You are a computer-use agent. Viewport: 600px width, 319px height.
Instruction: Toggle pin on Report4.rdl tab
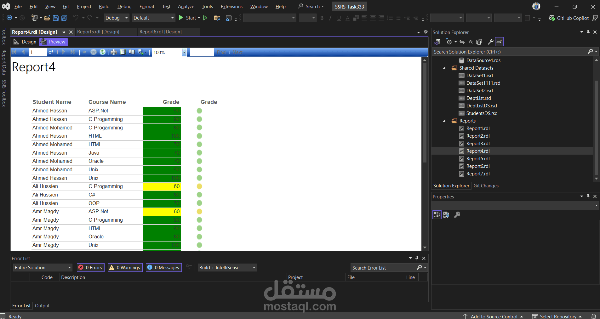coord(64,32)
